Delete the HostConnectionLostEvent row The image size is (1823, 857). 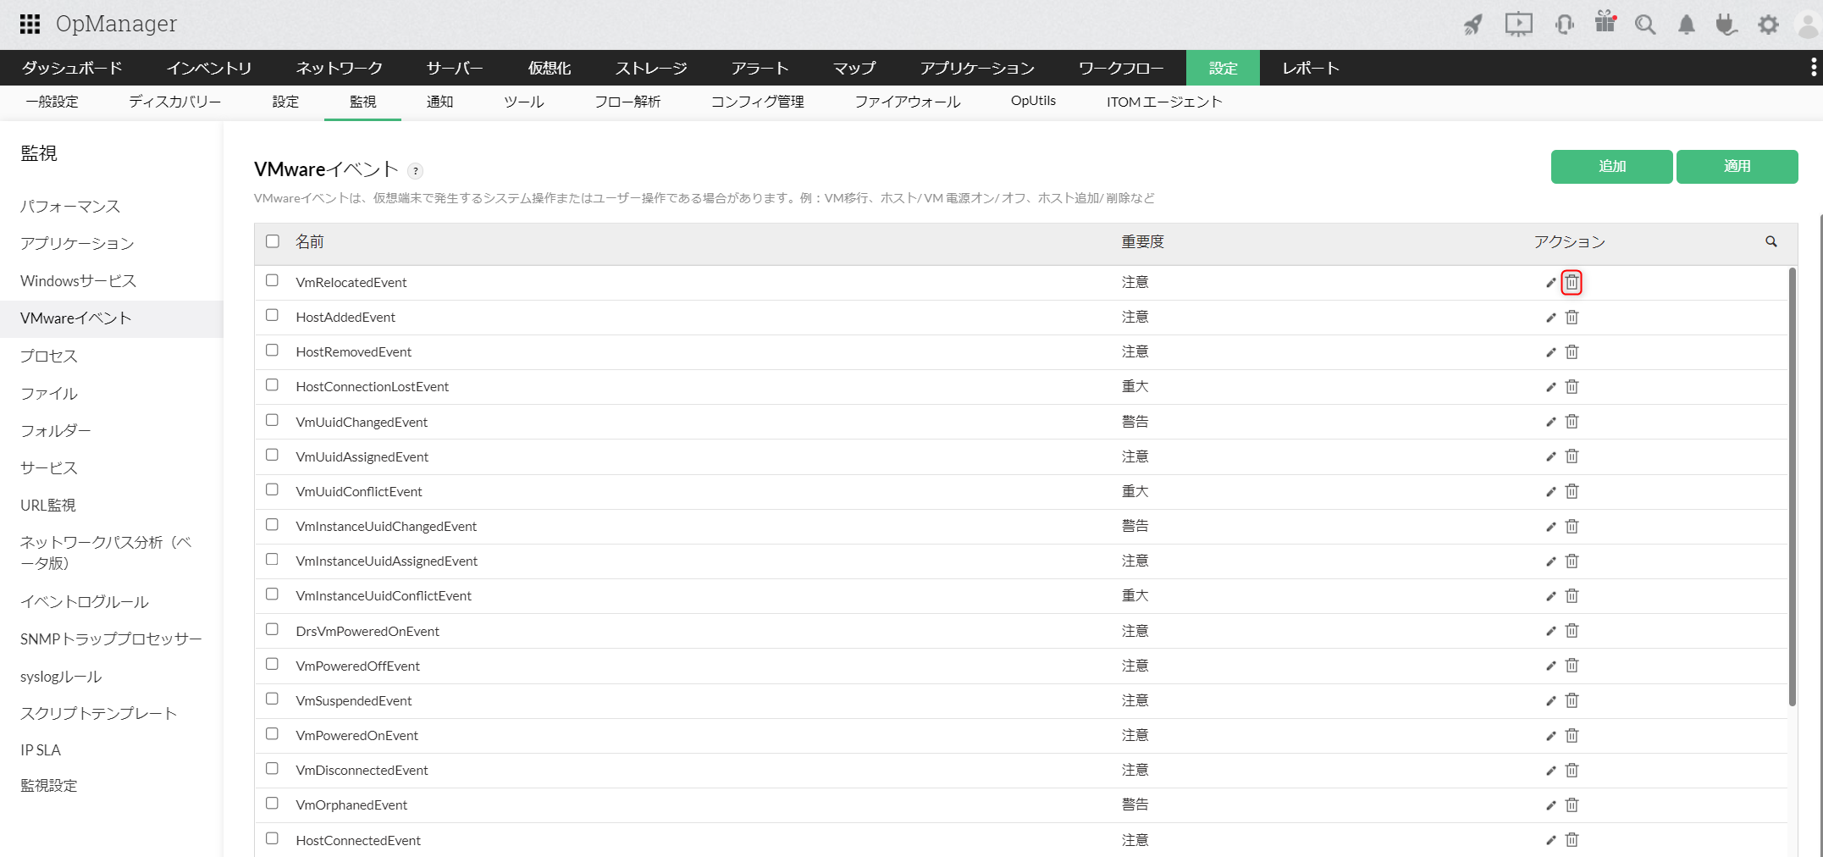coord(1572,386)
